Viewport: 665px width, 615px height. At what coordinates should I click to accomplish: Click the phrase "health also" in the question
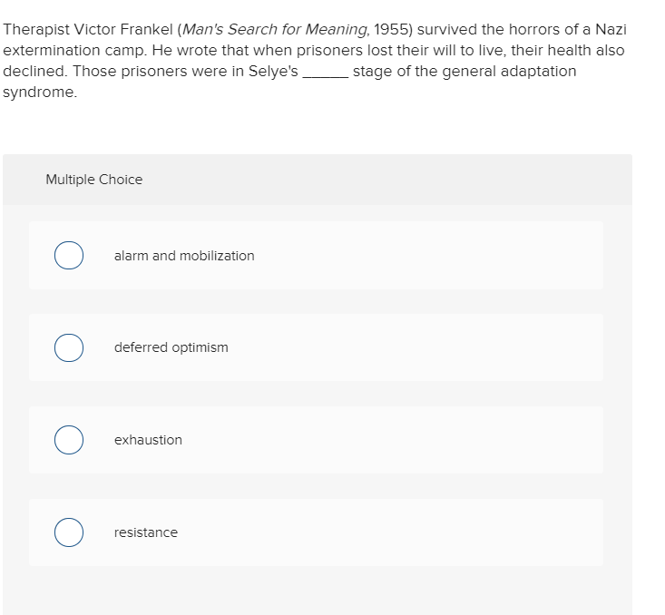click(x=586, y=51)
